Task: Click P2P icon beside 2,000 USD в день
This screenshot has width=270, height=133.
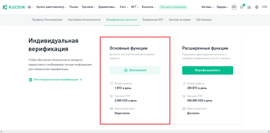Action: 111,96
